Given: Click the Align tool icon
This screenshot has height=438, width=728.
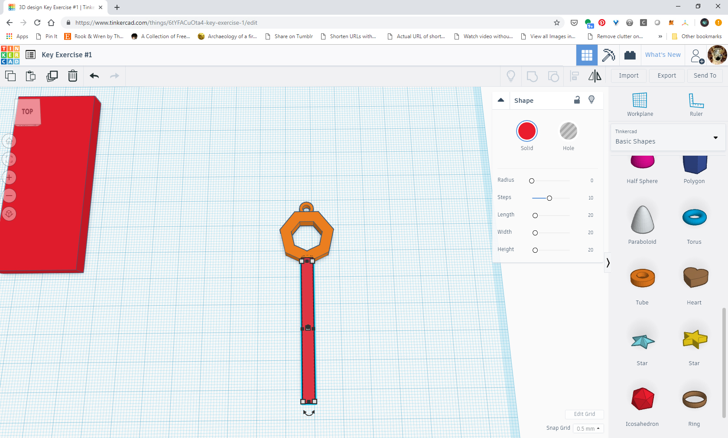Looking at the screenshot, I should click(x=575, y=76).
